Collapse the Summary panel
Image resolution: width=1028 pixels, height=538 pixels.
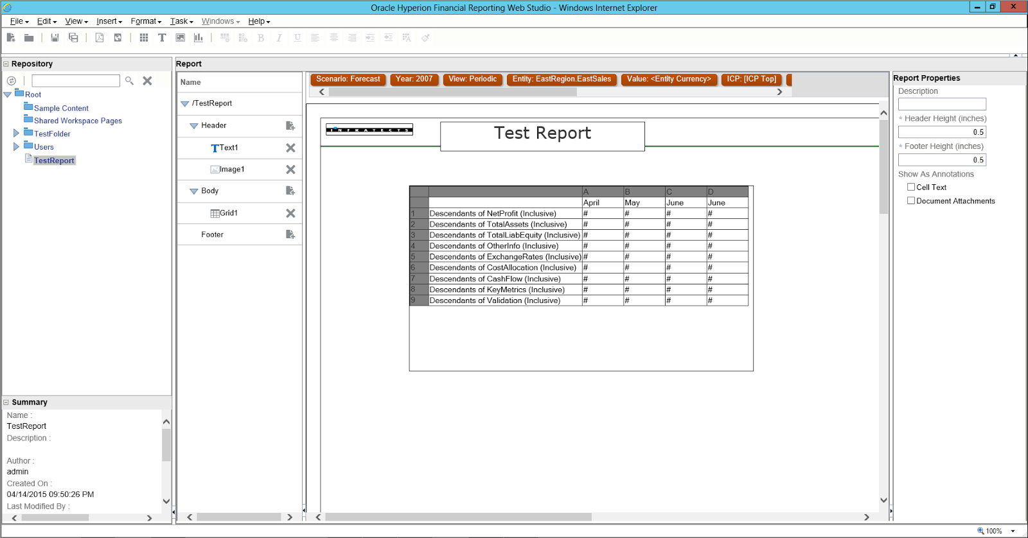click(x=6, y=403)
